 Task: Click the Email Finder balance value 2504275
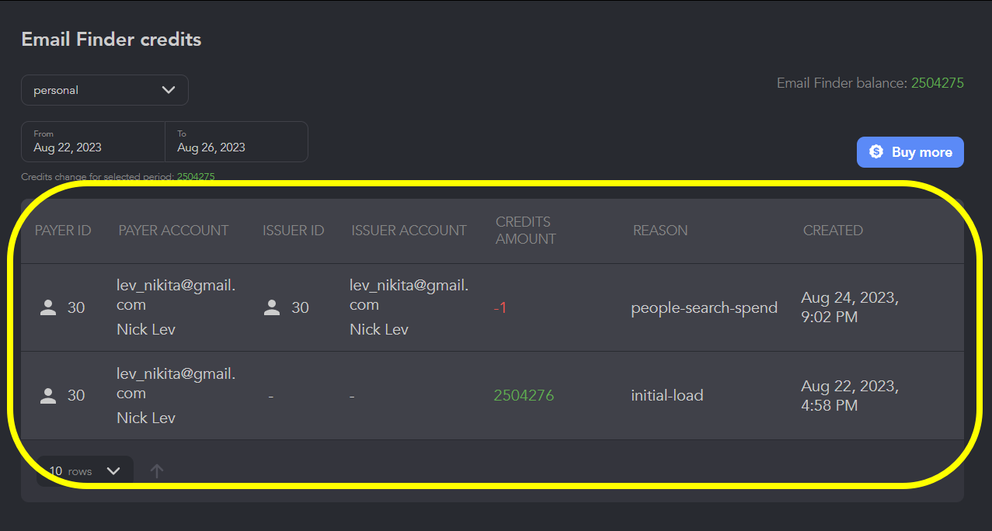tap(937, 83)
